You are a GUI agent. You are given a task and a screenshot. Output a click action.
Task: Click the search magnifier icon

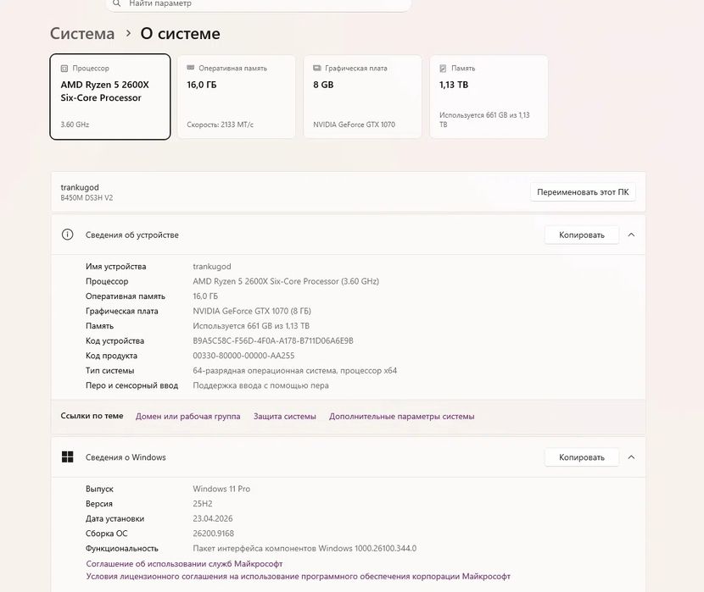coord(116,3)
